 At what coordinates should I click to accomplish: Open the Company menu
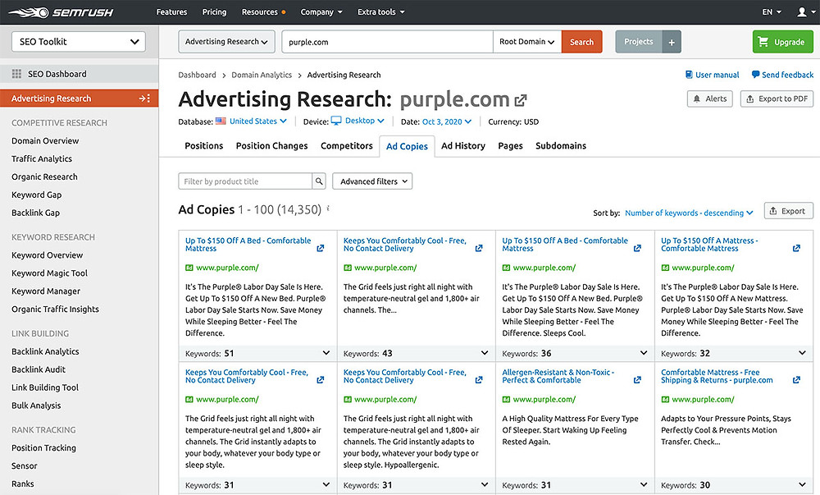click(x=321, y=11)
